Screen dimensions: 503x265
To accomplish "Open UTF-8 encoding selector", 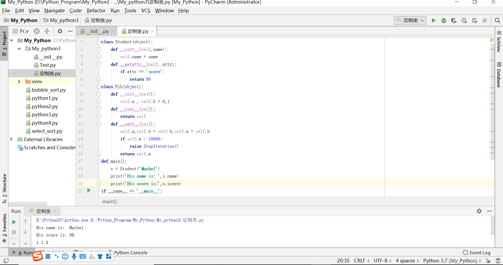I will click(x=382, y=261).
